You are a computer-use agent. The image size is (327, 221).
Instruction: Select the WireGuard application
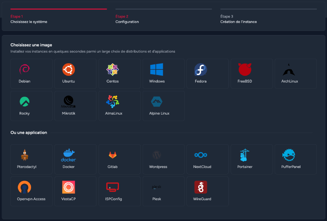[207, 191]
